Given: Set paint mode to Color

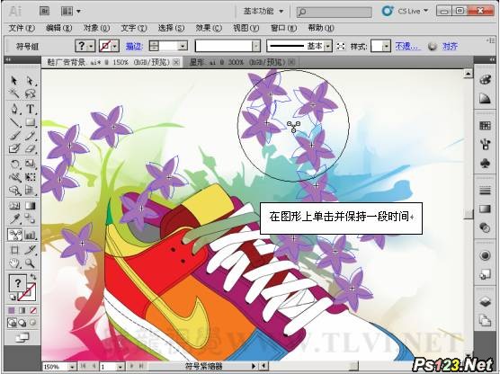Looking at the screenshot, I should coord(12,310).
